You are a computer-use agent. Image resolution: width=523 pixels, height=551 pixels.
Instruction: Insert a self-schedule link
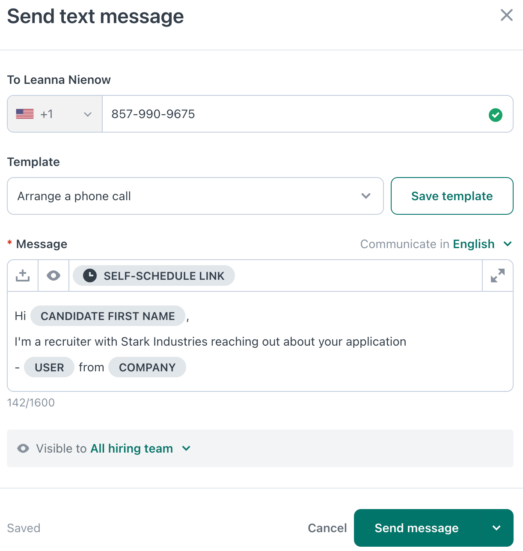pyautogui.click(x=154, y=276)
